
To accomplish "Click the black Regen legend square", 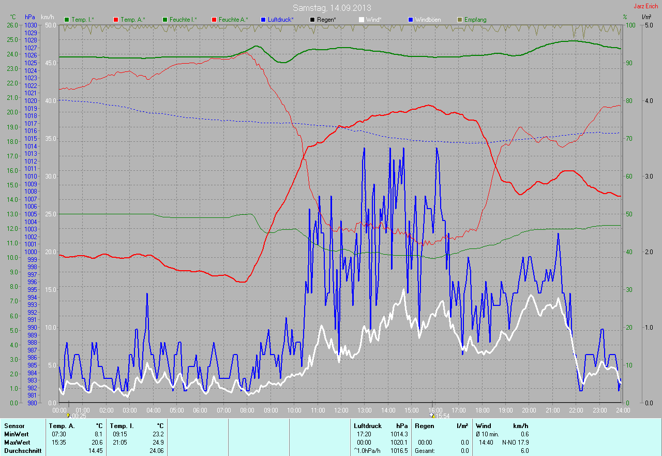I will point(312,20).
